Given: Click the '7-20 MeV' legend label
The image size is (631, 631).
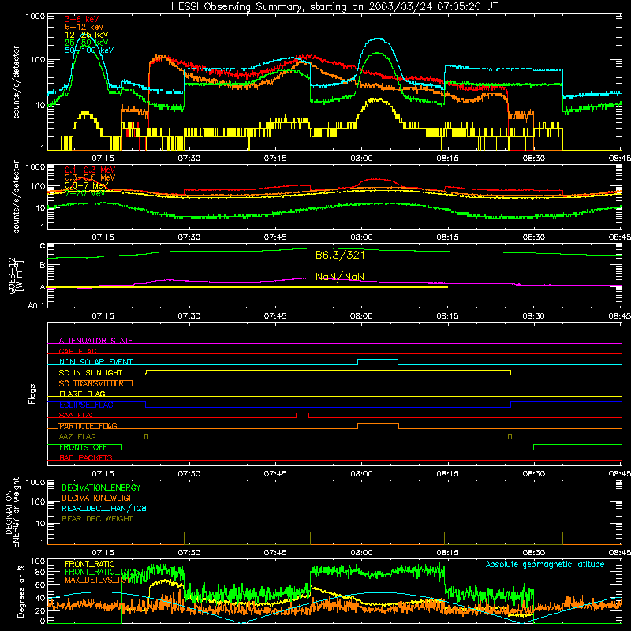Looking at the screenshot, I should click(84, 193).
